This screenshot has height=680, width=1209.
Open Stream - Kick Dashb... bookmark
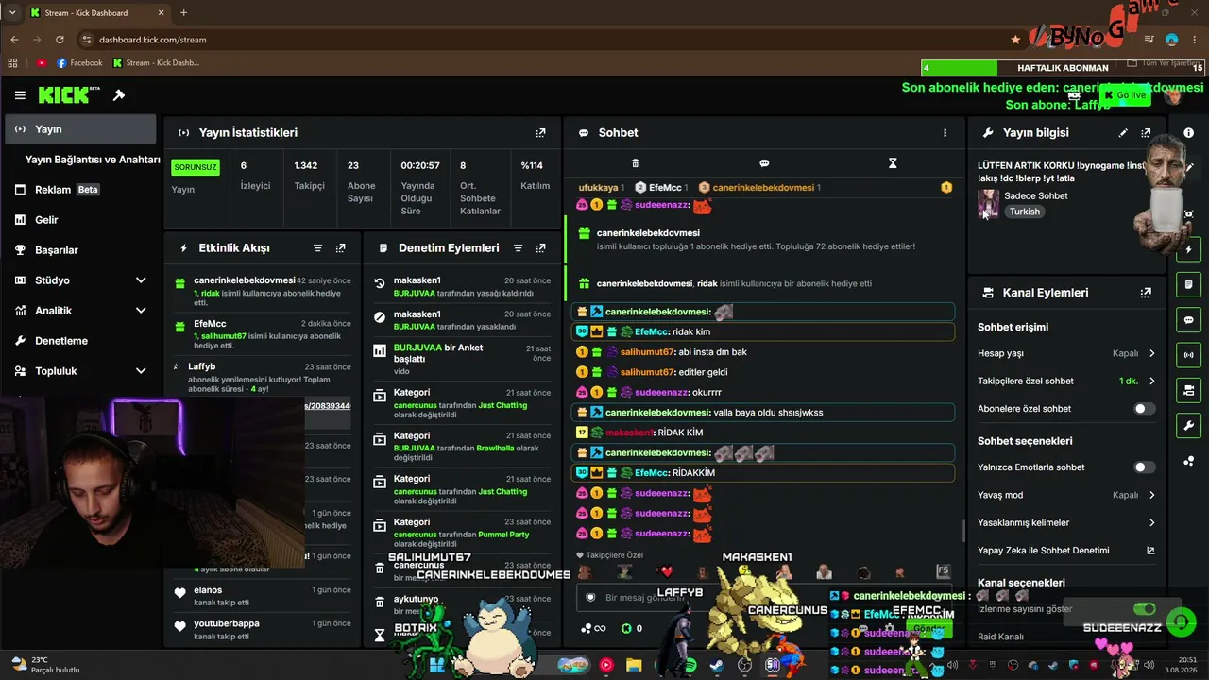tap(156, 63)
